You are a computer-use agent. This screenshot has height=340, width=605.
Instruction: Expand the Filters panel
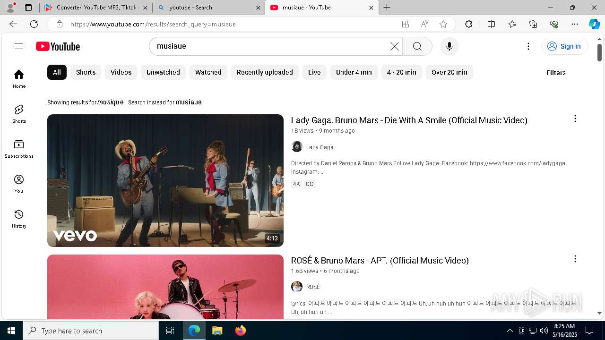556,73
